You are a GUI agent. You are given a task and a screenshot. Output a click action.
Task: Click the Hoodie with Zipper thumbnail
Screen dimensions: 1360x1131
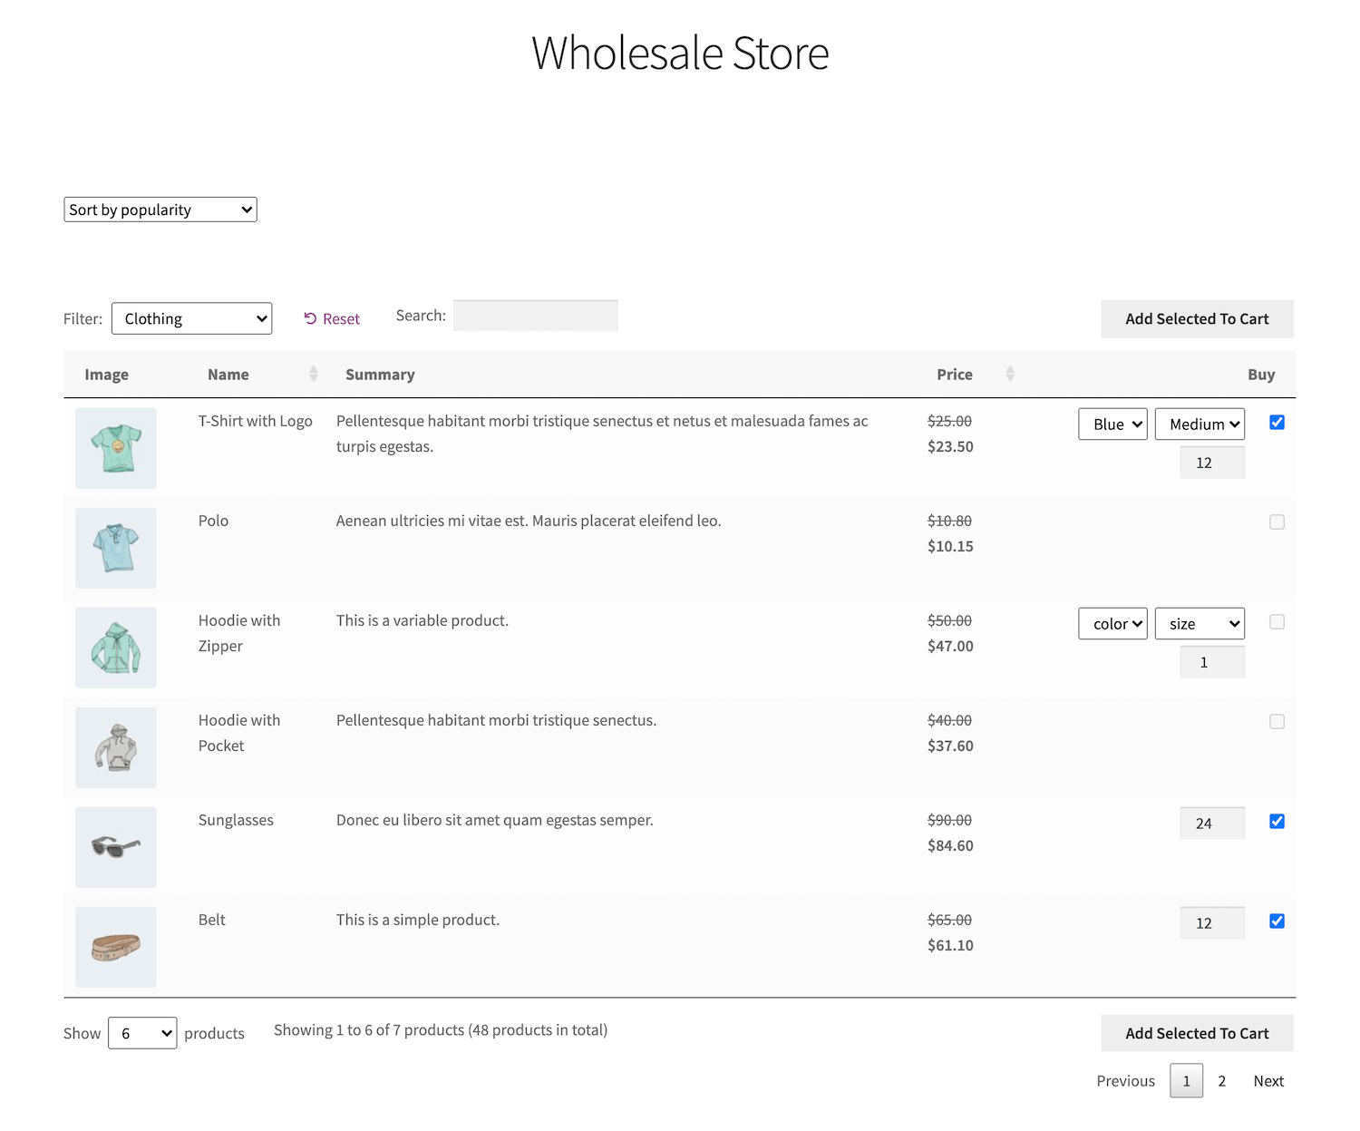116,648
